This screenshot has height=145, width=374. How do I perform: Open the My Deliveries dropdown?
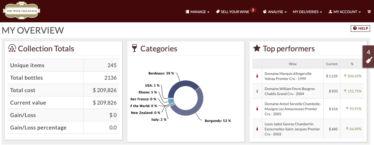coord(307,12)
